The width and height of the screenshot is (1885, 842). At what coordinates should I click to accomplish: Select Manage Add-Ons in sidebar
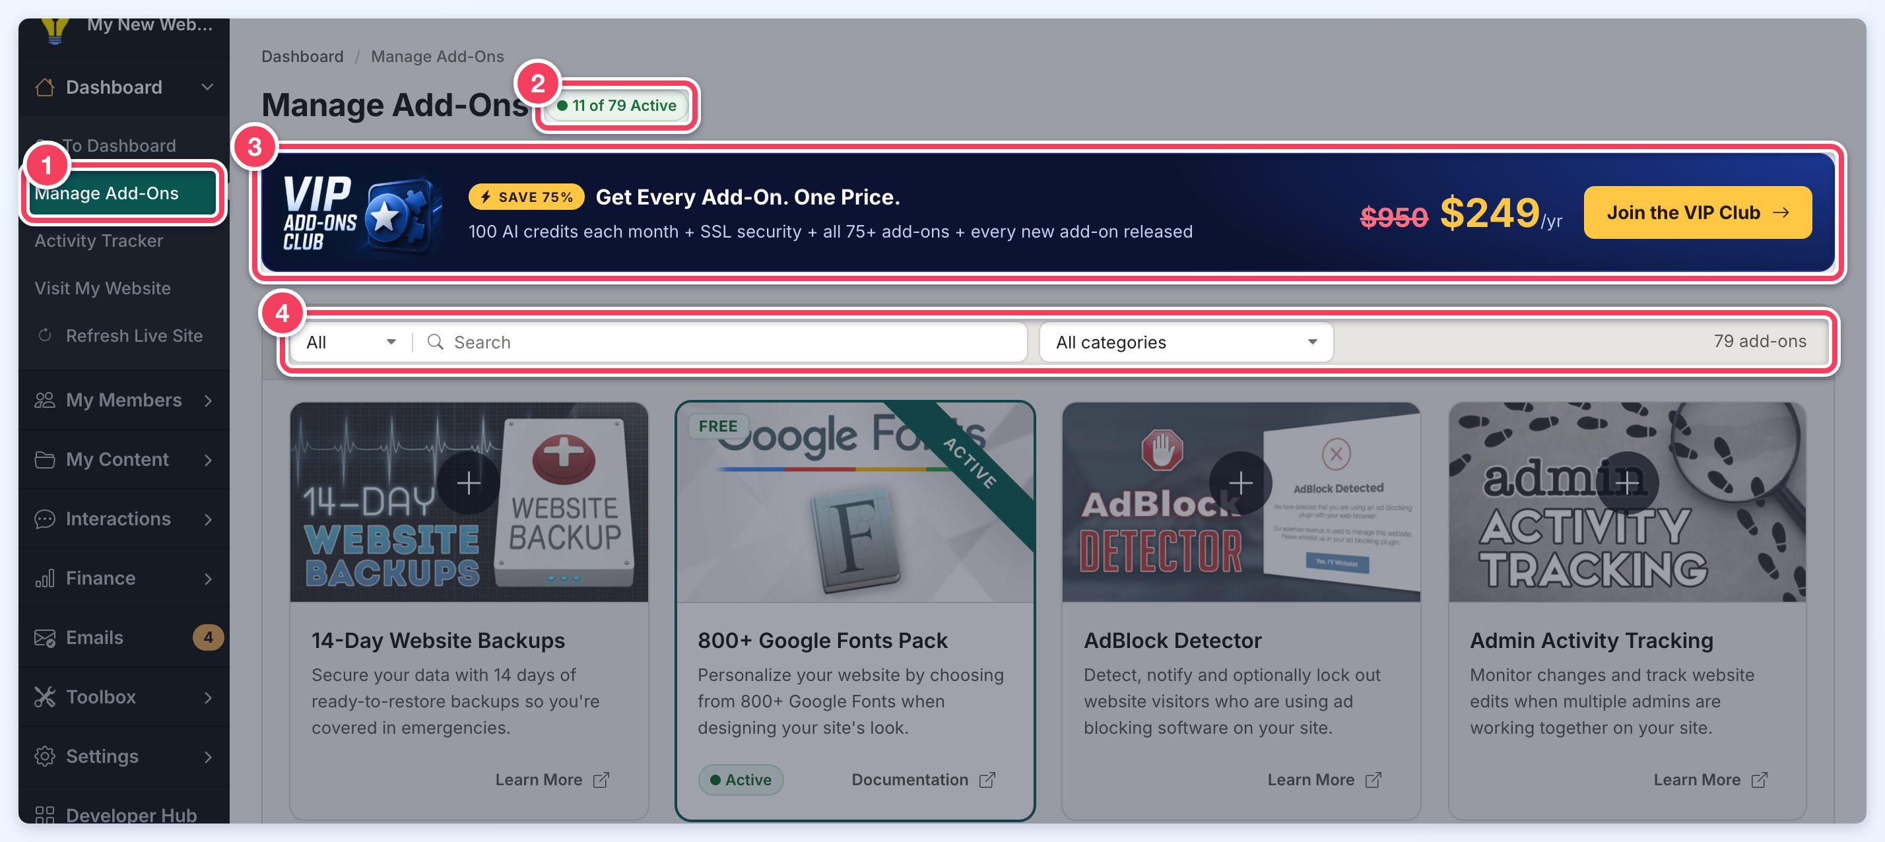(123, 193)
